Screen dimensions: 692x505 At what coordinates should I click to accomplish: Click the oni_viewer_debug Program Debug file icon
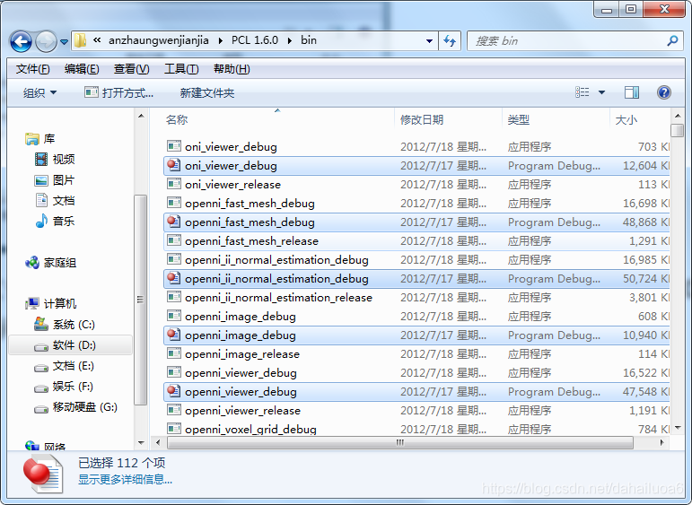pyautogui.click(x=174, y=165)
